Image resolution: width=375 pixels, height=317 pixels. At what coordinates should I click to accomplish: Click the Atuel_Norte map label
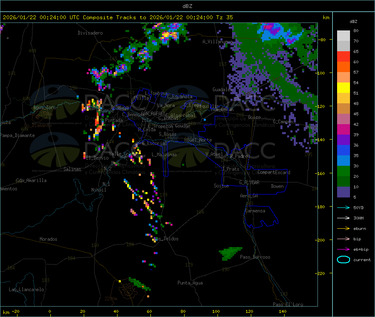coord(198,140)
